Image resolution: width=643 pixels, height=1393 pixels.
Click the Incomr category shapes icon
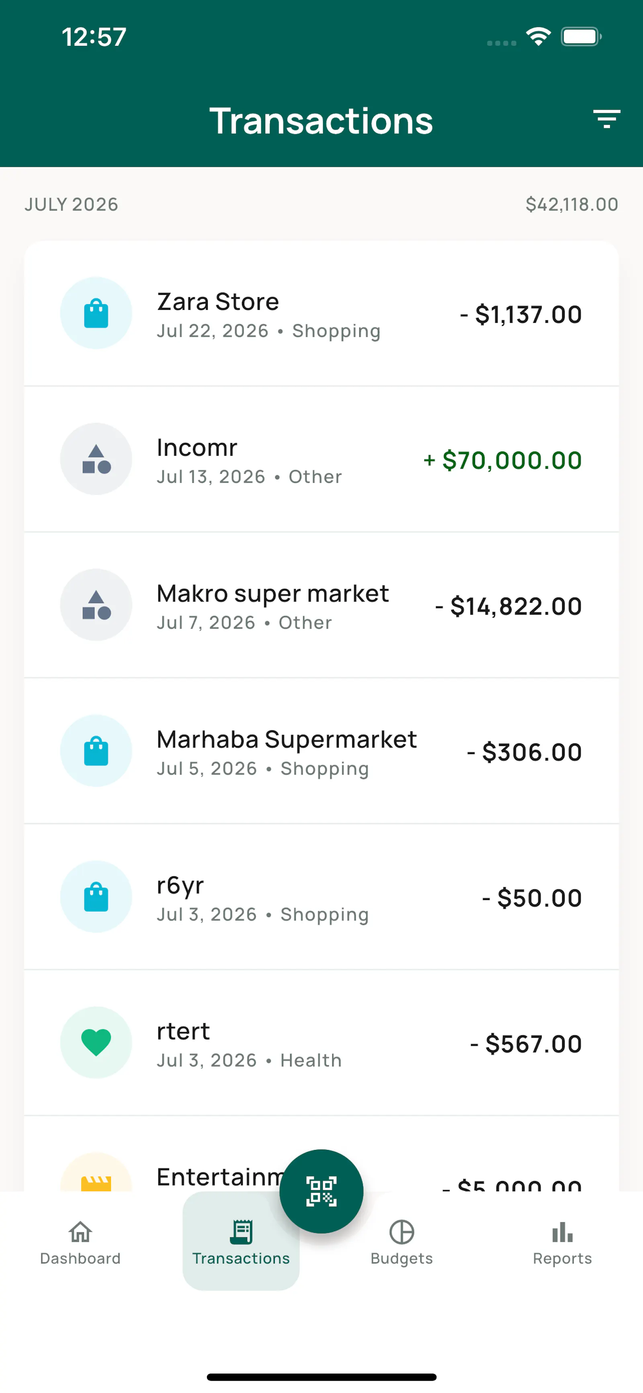96,459
